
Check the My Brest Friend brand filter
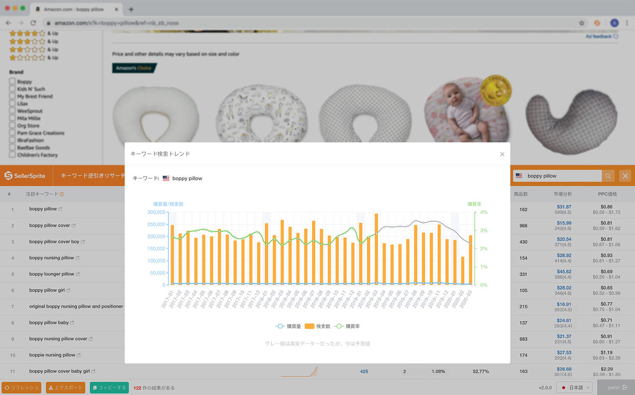coord(12,96)
